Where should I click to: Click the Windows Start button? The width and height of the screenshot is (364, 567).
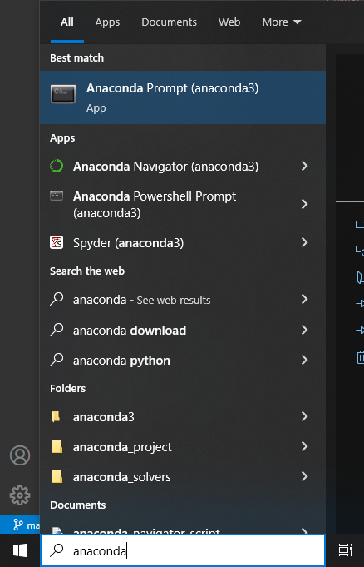pos(20,550)
